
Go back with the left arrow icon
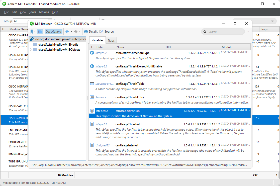tap(67, 32)
